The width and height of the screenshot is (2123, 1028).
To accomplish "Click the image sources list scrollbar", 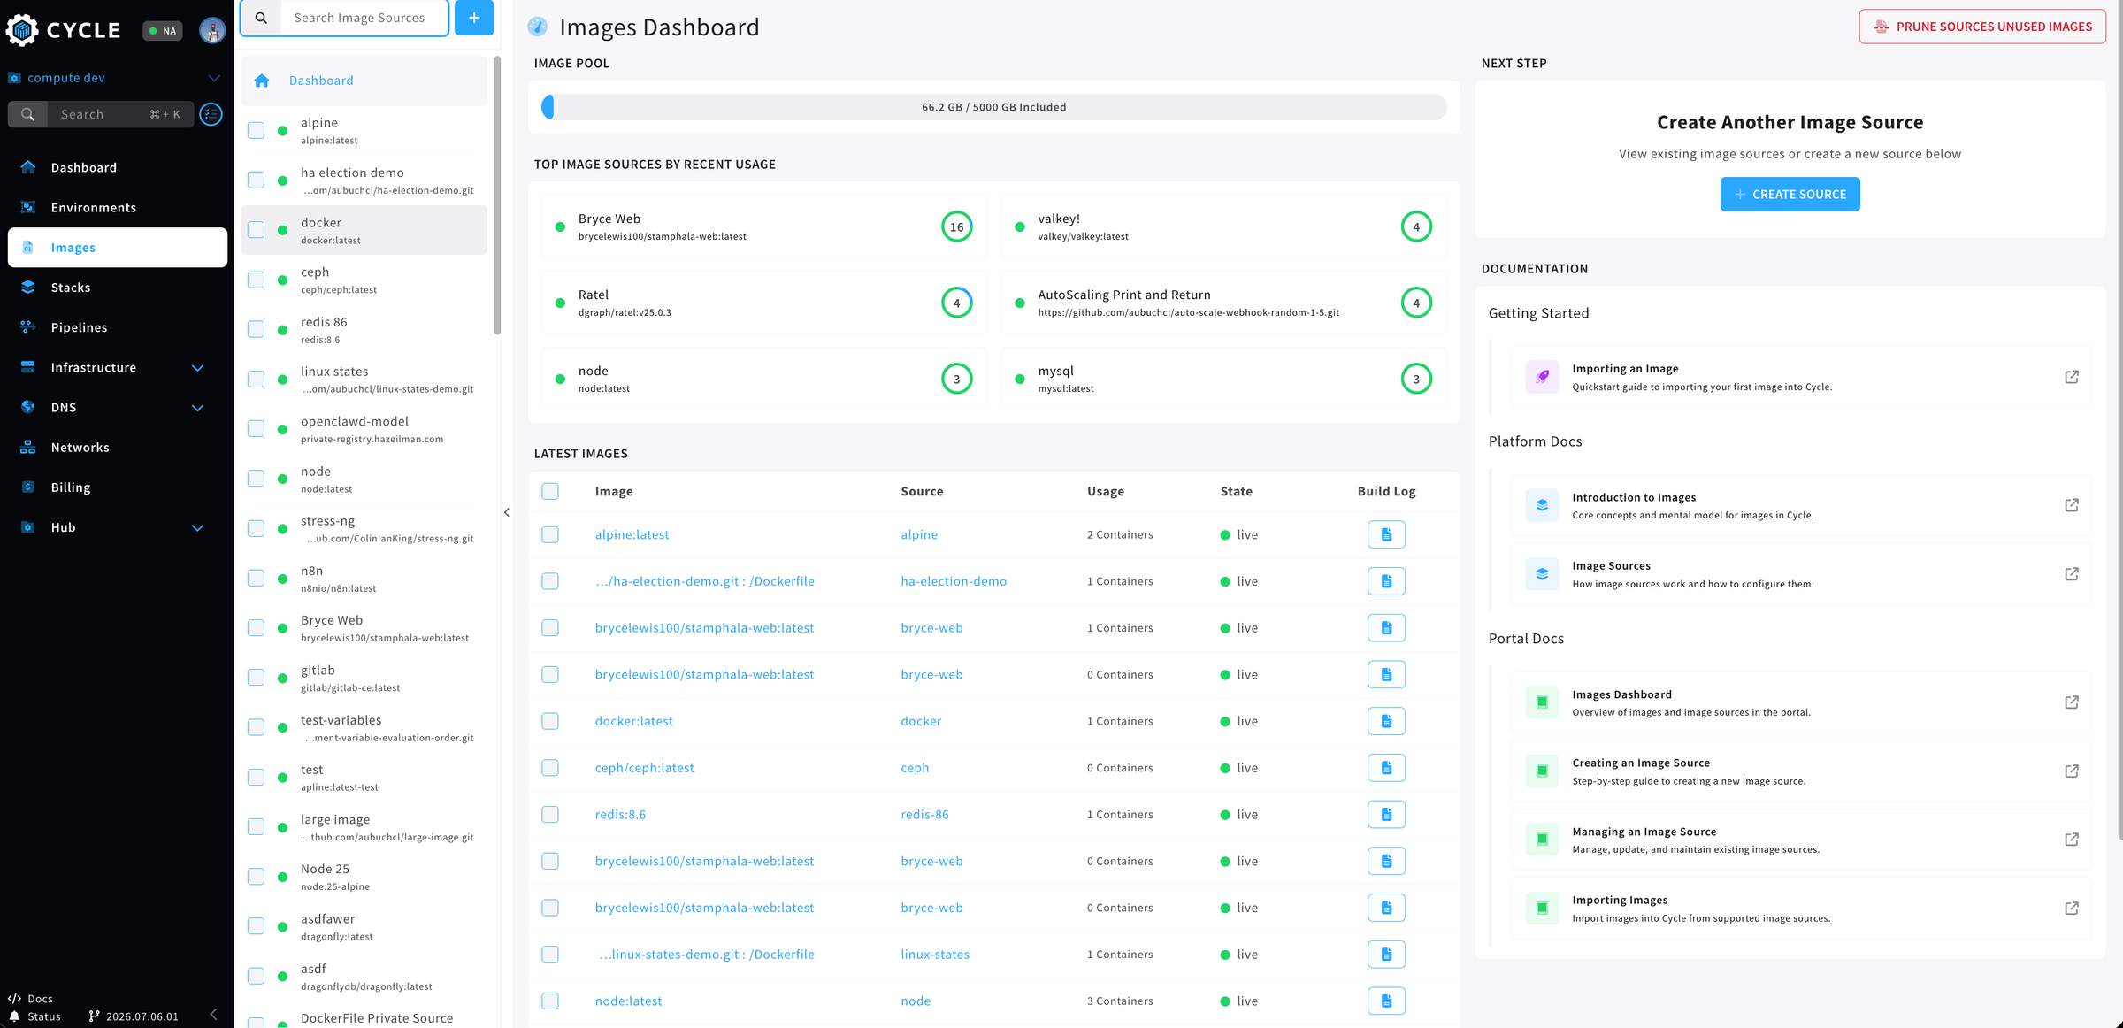I will (497, 196).
